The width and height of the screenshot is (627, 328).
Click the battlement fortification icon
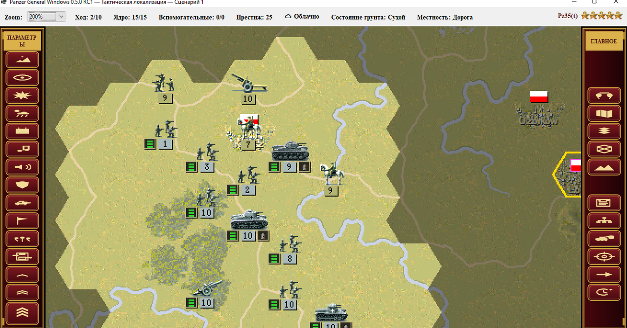(x=22, y=131)
